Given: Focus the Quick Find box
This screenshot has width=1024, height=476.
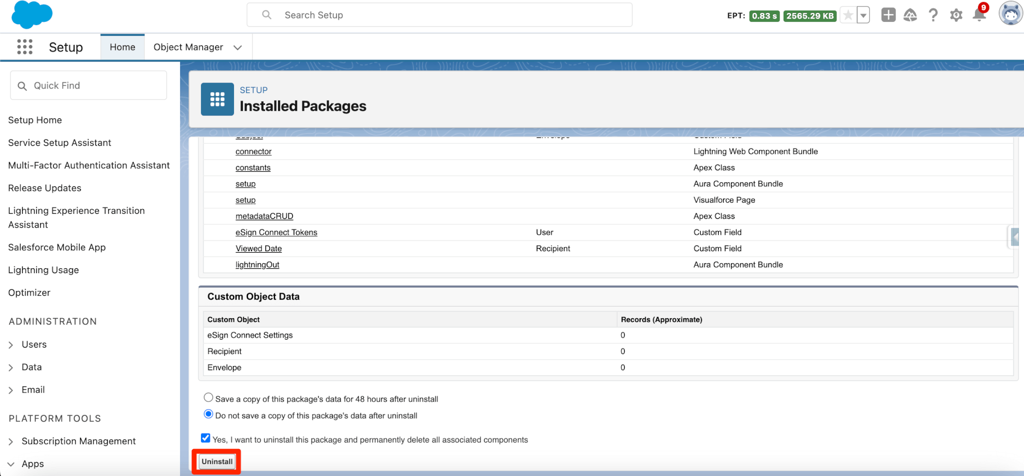Looking at the screenshot, I should 88,85.
